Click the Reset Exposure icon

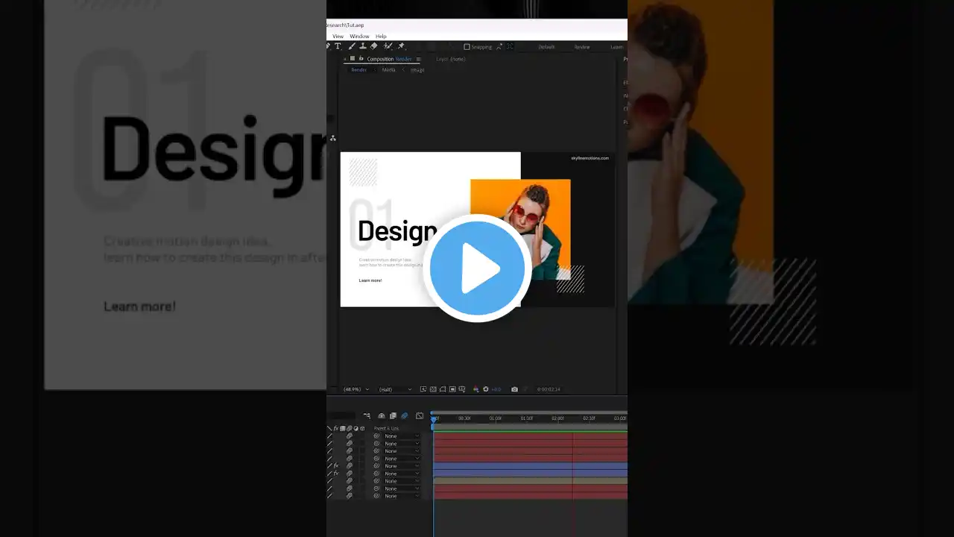(x=486, y=389)
